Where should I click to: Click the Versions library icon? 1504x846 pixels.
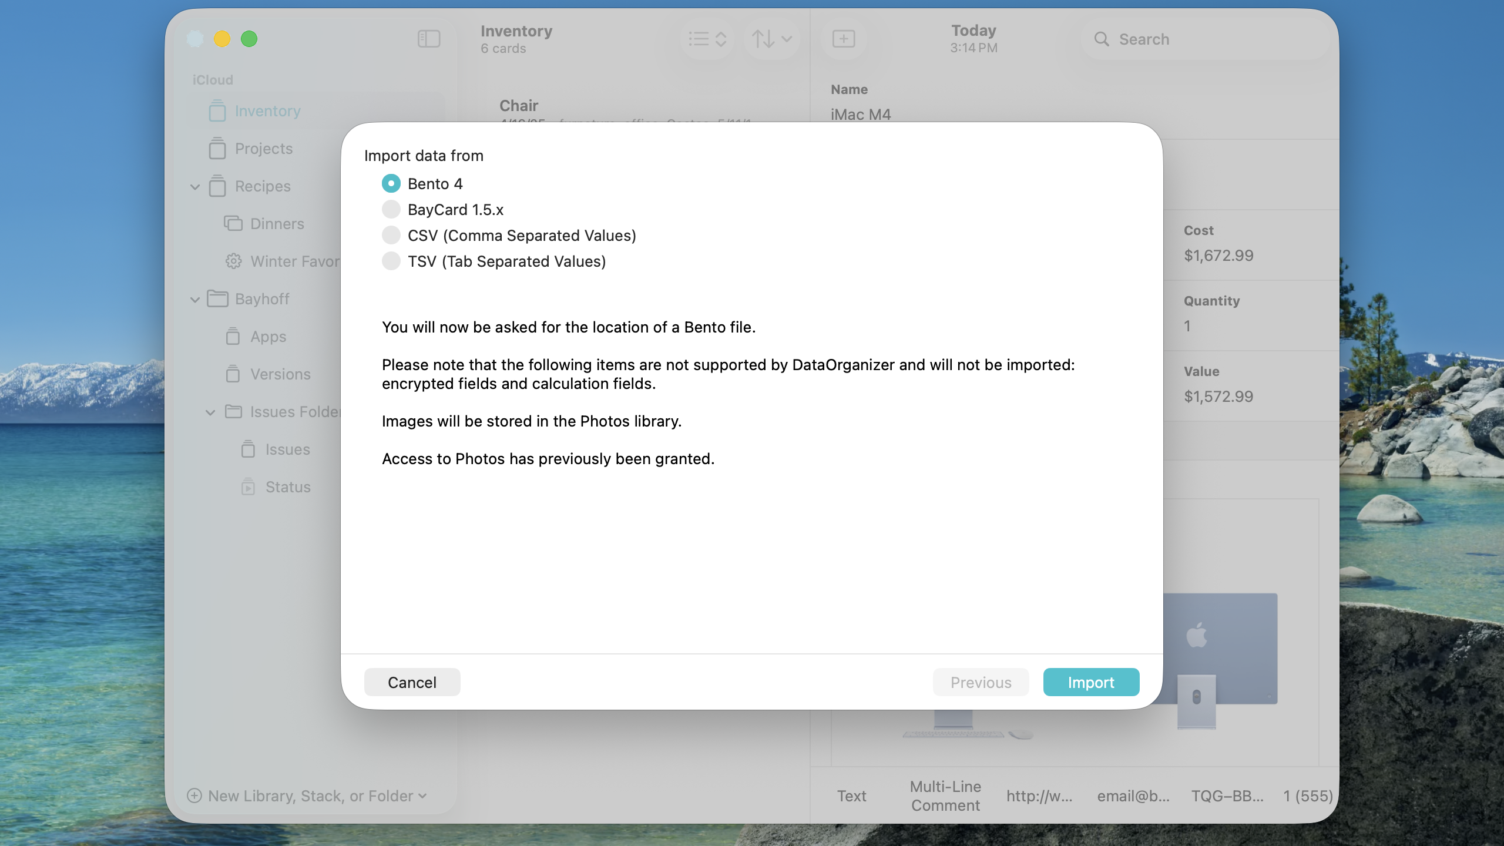pos(233,374)
